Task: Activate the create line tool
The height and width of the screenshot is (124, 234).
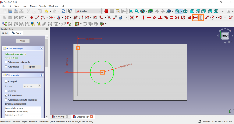Action: pyautogui.click(x=37, y=18)
